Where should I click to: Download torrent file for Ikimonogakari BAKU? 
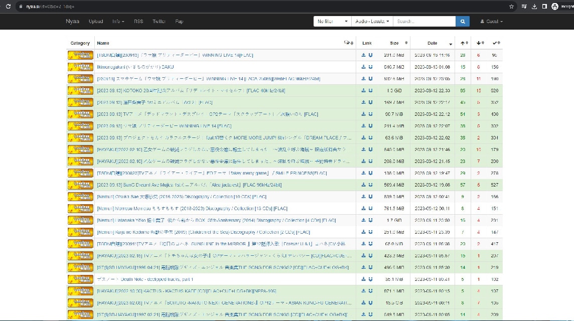click(363, 67)
